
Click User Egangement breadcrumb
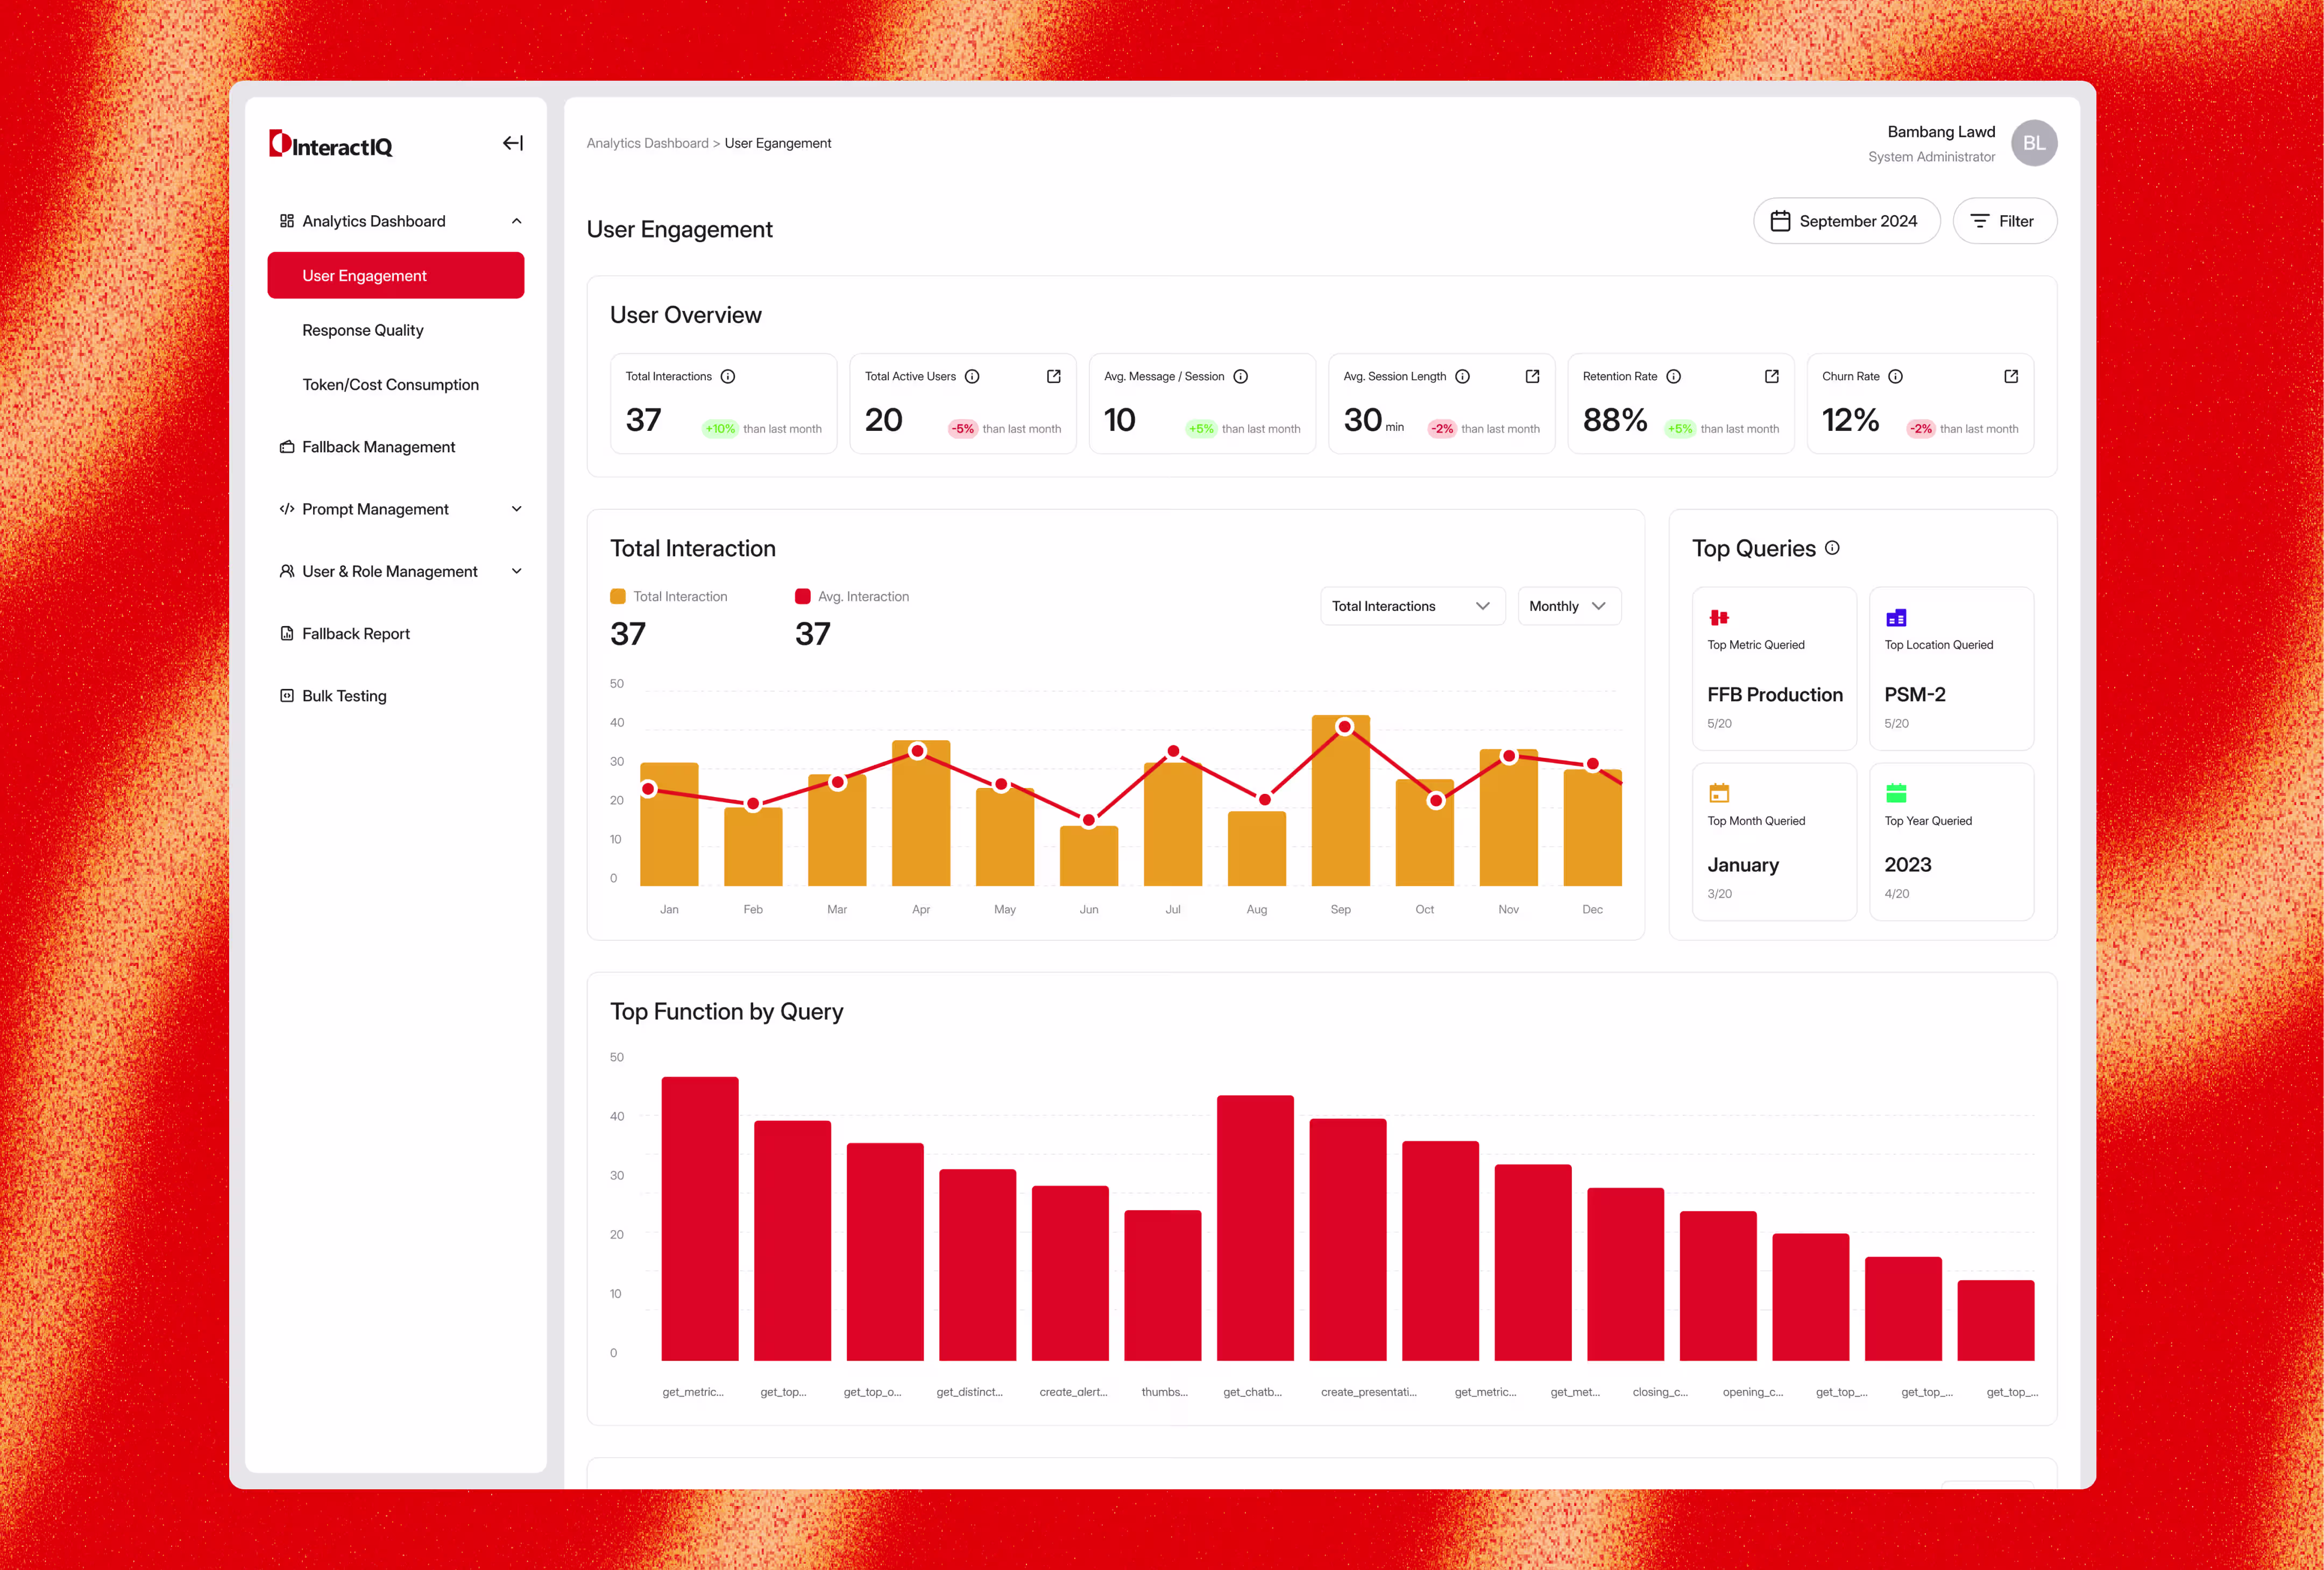(x=778, y=143)
